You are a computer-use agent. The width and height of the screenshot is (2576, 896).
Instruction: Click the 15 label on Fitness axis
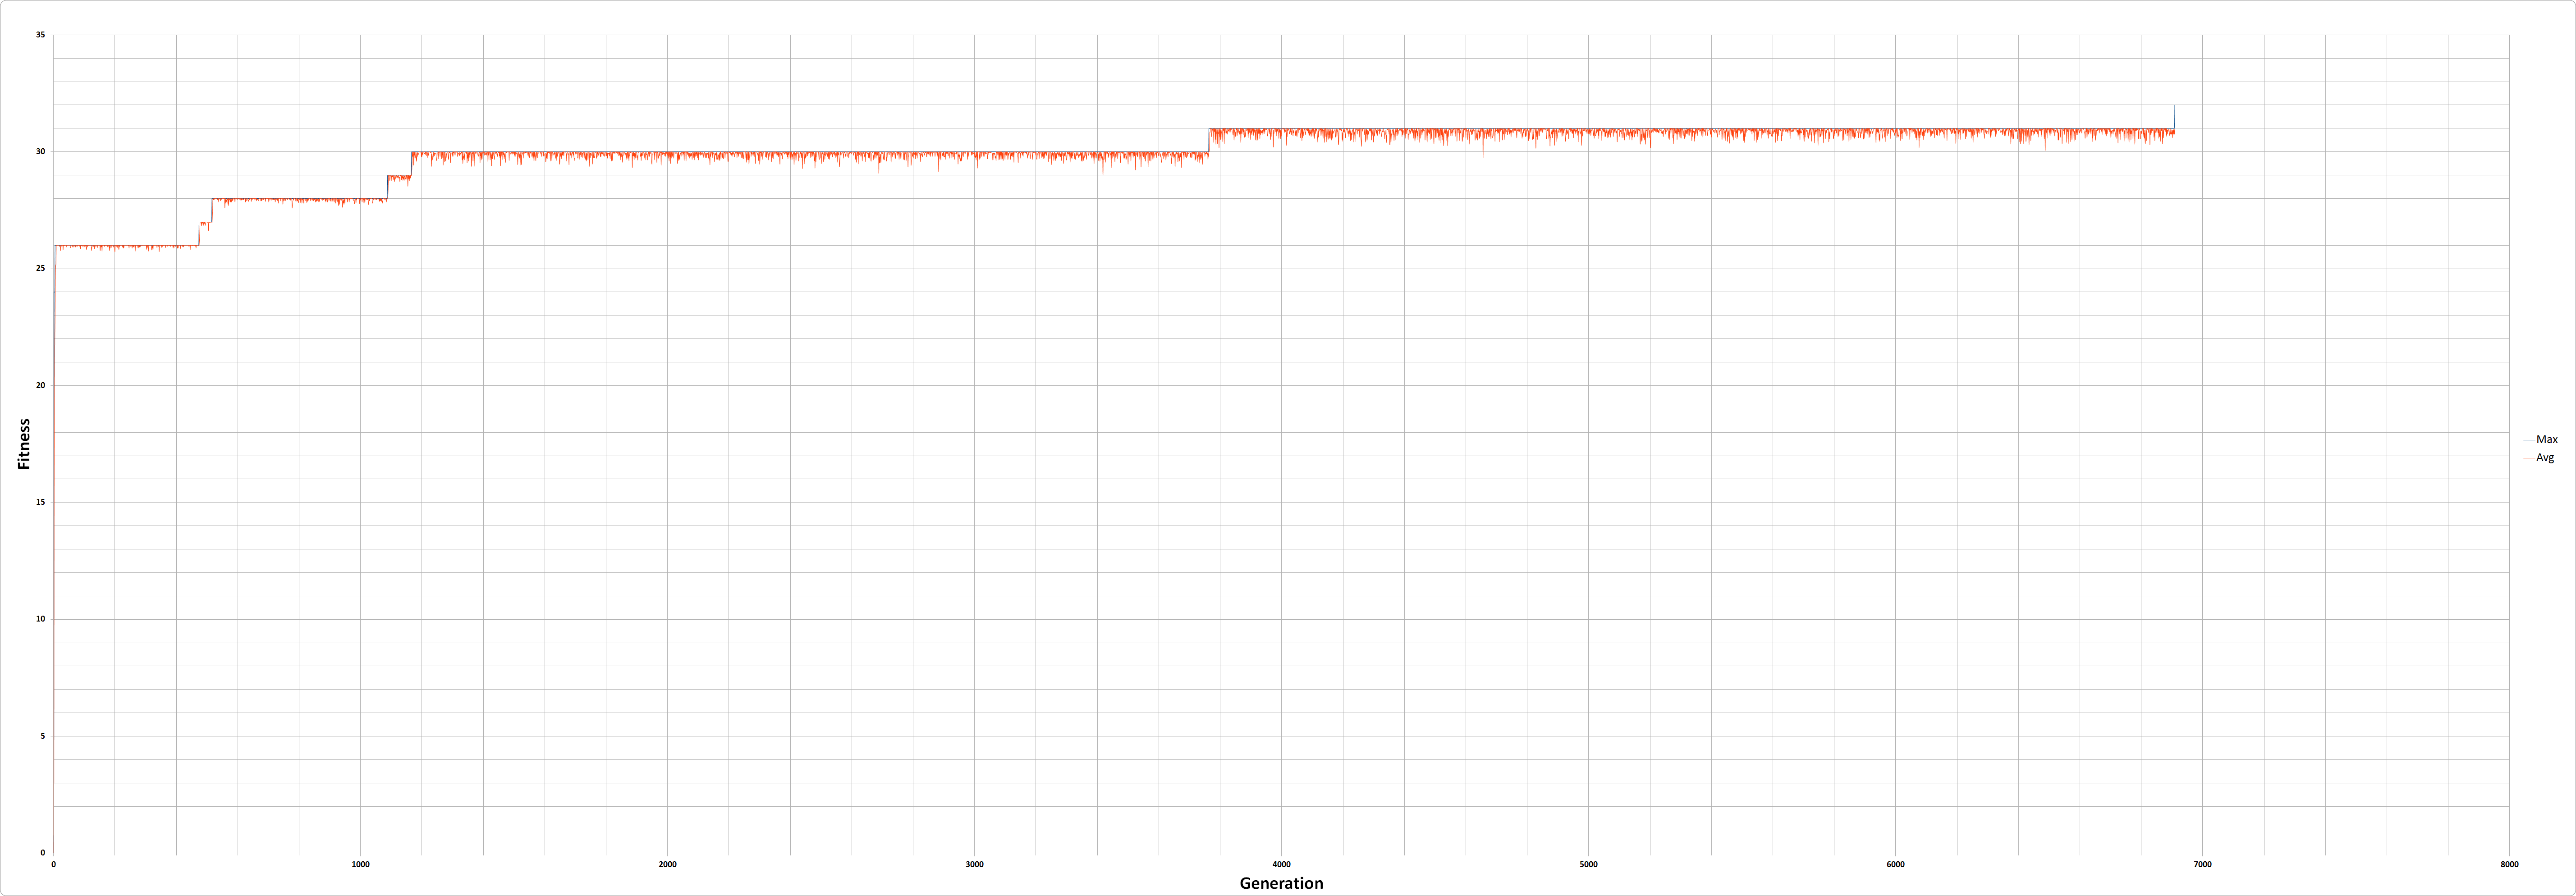point(41,502)
